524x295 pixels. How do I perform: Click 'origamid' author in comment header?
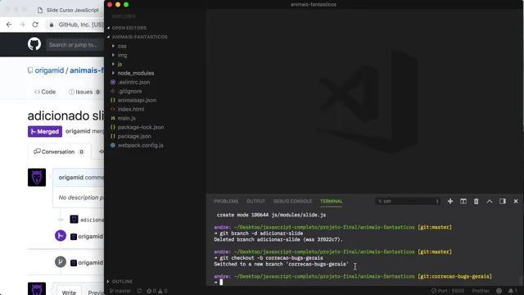point(71,177)
